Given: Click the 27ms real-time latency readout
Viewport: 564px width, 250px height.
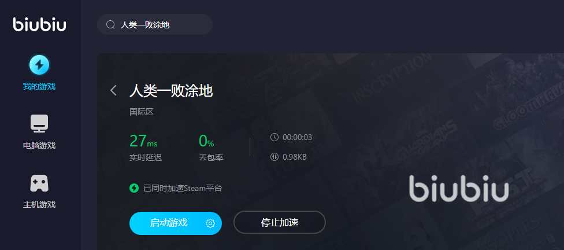Looking at the screenshot, I should click(x=143, y=141).
